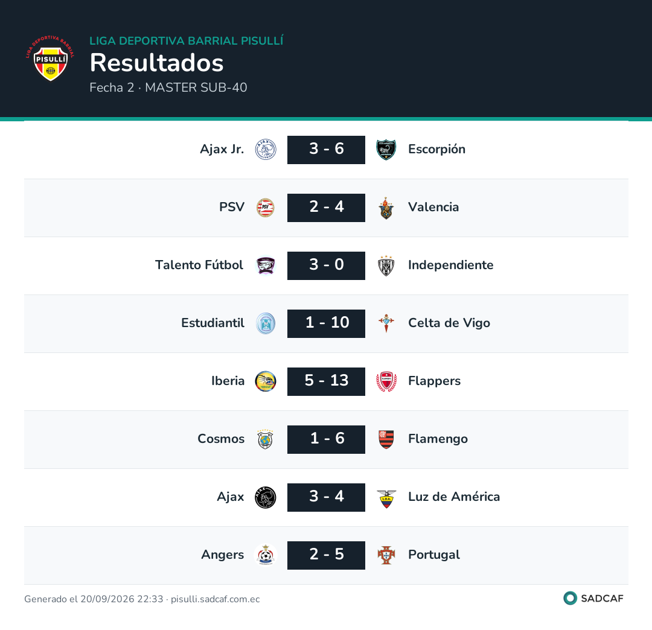Image resolution: width=652 pixels, height=630 pixels.
Task: Click the Flamengo striped shield icon
Action: [386, 439]
